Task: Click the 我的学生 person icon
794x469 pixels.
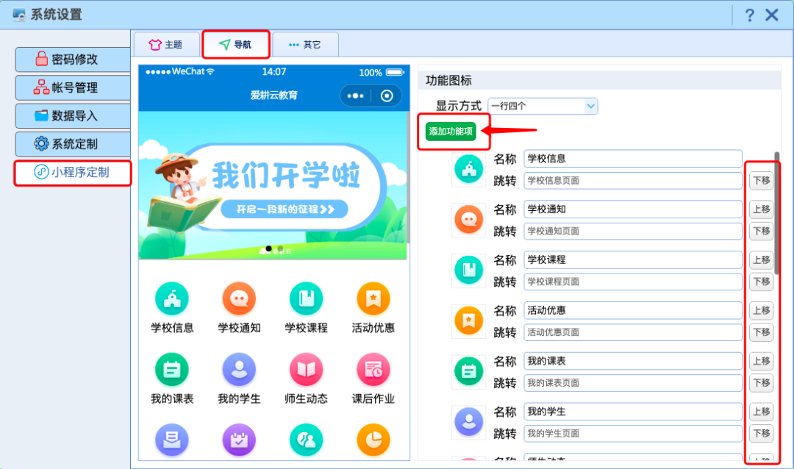Action: click(238, 370)
